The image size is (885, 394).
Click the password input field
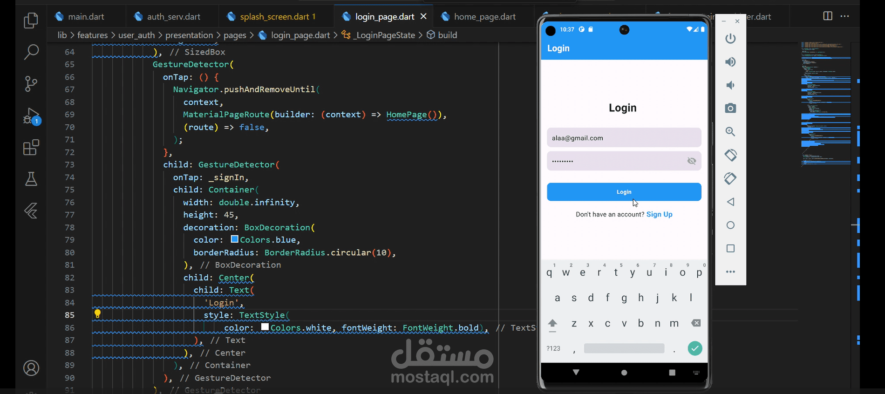click(x=624, y=161)
